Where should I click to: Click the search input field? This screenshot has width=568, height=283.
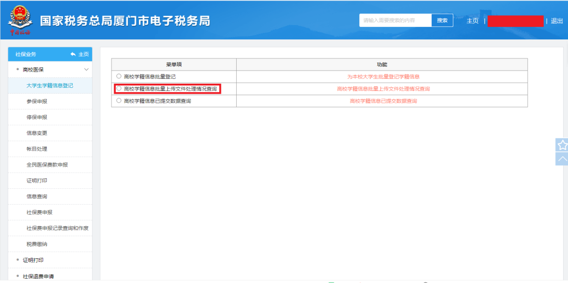click(x=395, y=21)
